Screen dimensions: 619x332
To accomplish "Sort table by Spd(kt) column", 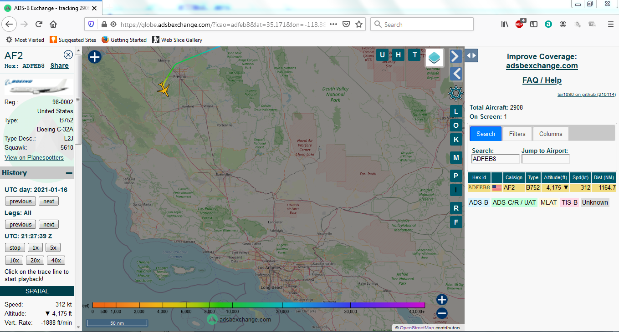I will pyautogui.click(x=581, y=177).
